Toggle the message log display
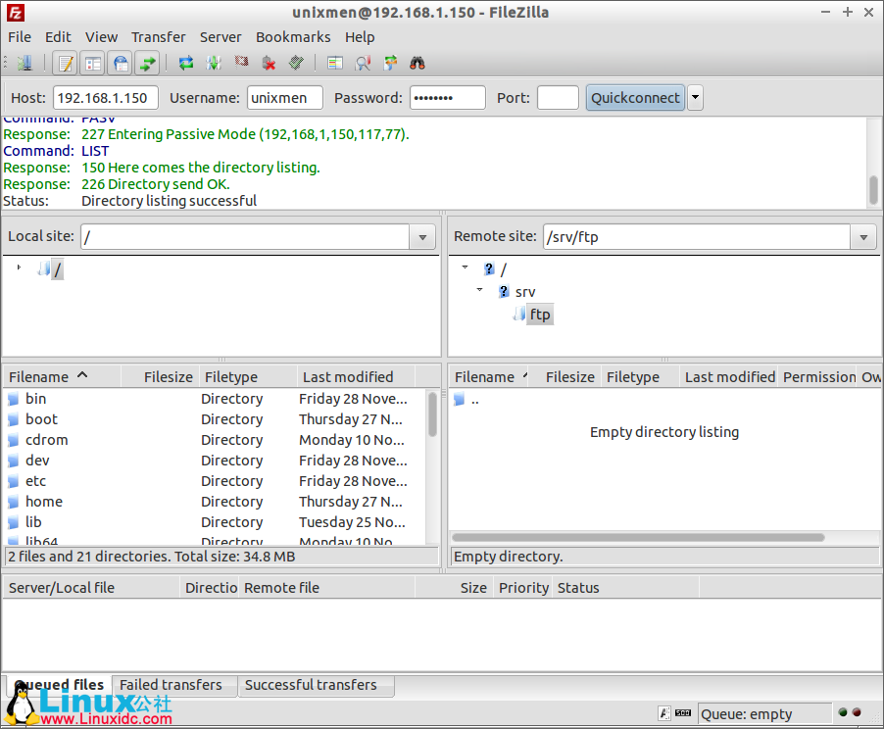 tap(65, 63)
